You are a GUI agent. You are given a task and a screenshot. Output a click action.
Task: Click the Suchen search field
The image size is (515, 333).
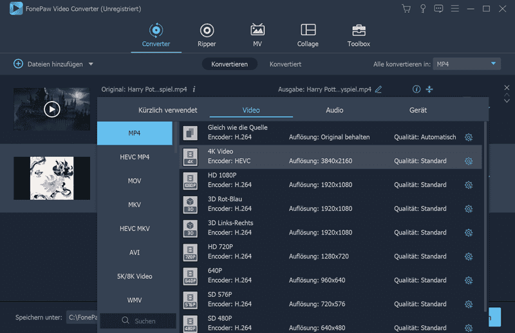138,321
